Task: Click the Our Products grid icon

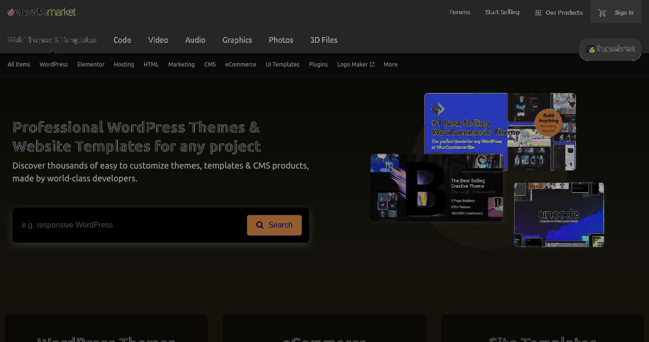Action: pos(538,13)
